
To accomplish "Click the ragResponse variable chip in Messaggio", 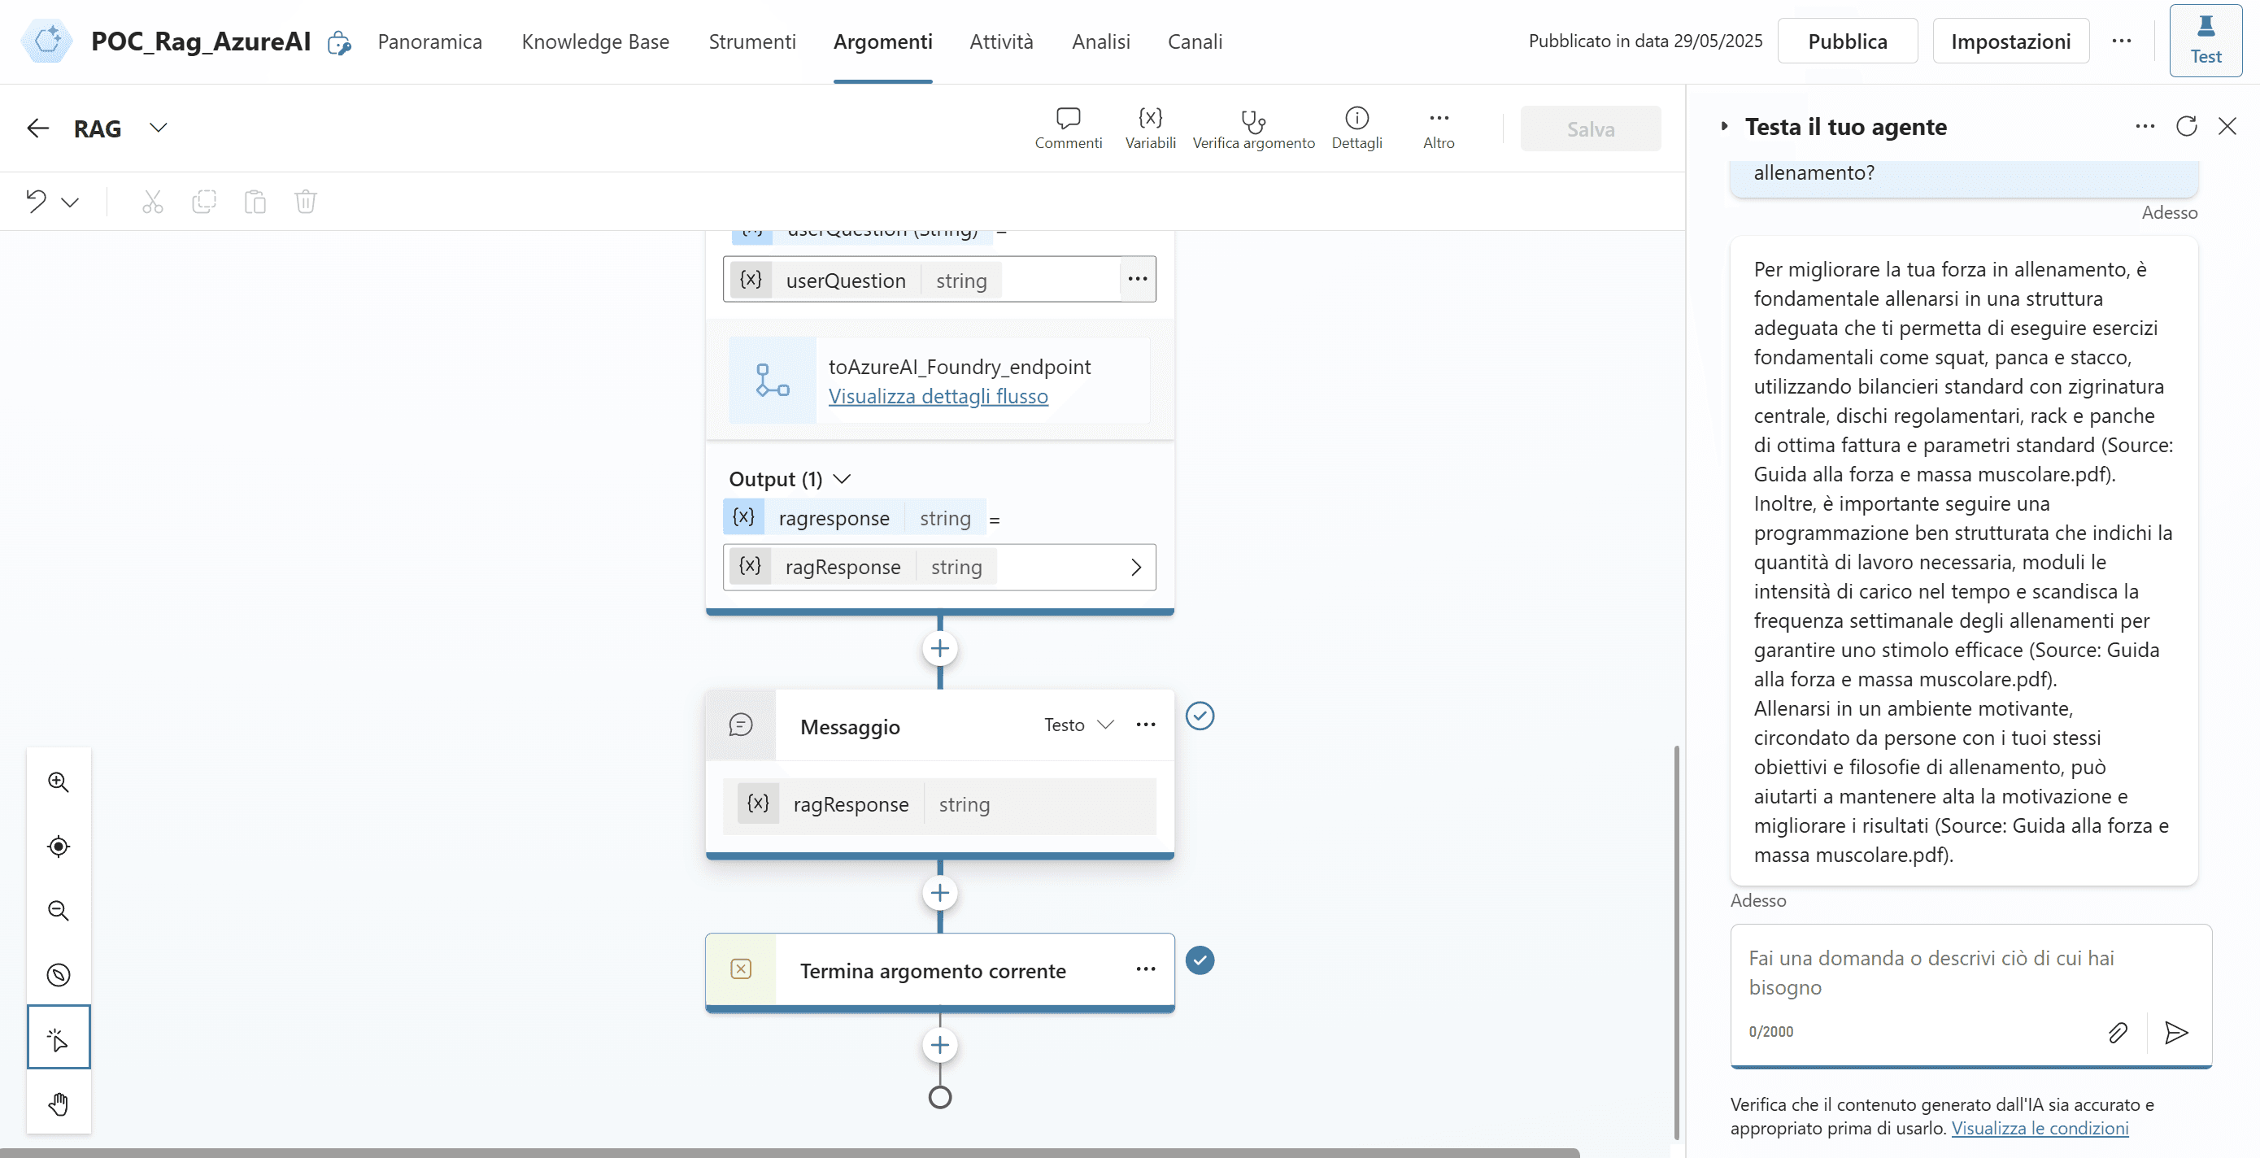I will click(x=867, y=804).
